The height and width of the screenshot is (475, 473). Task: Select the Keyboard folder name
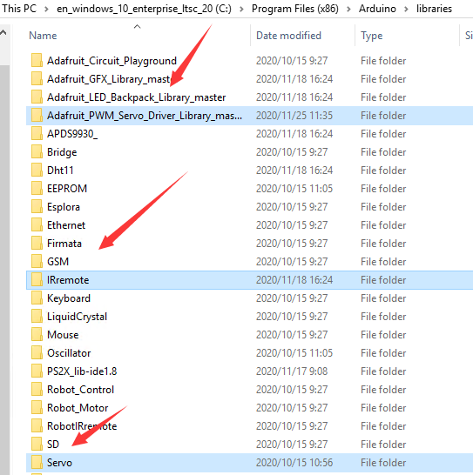pyautogui.click(x=69, y=298)
